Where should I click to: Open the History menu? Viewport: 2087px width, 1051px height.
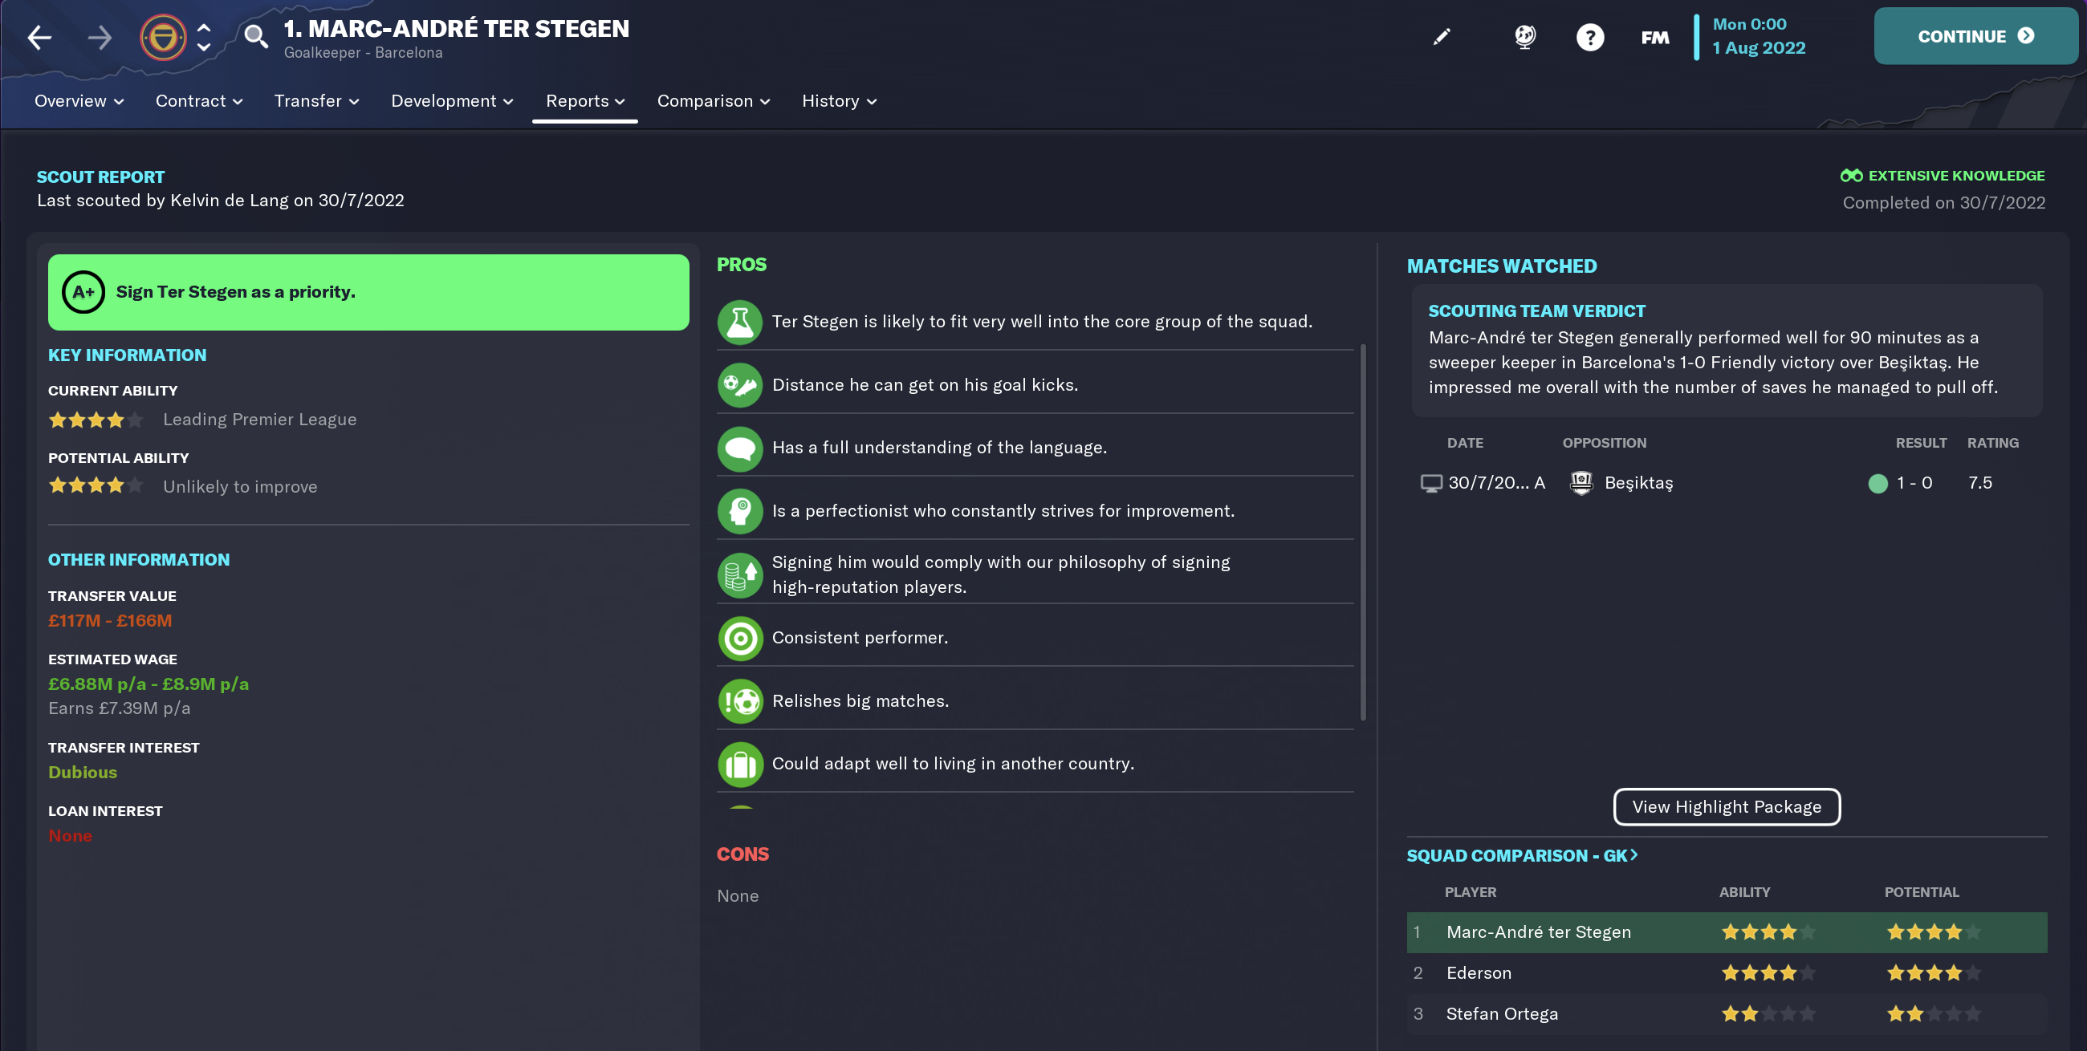(x=839, y=101)
